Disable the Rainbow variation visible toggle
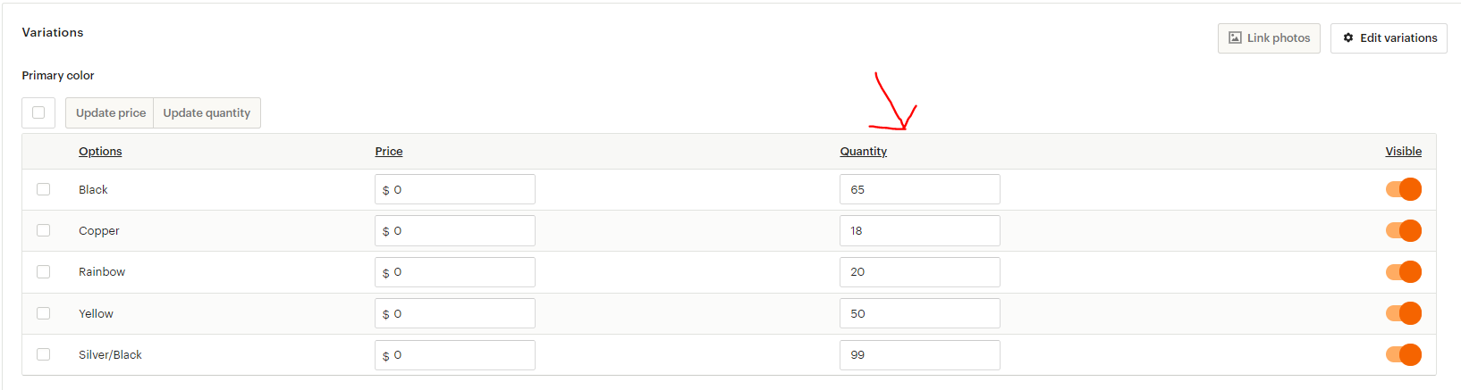 click(1404, 271)
